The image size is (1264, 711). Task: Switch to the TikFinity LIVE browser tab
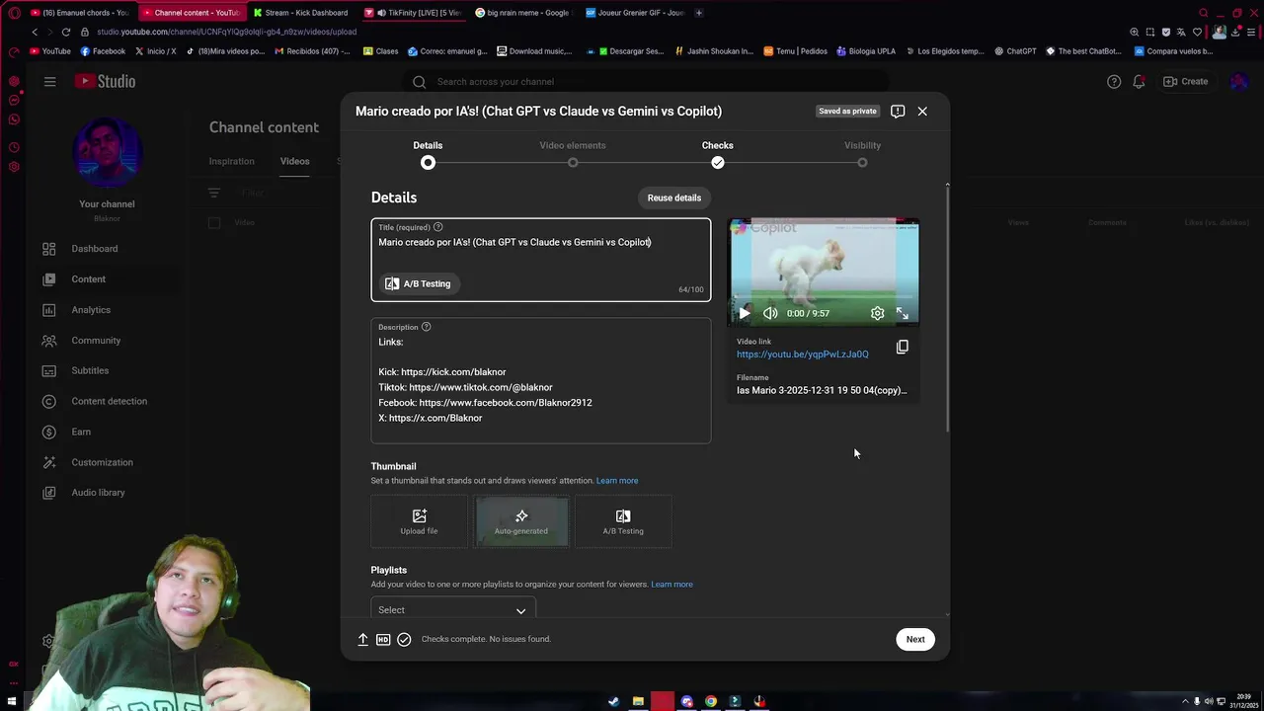pyautogui.click(x=413, y=13)
